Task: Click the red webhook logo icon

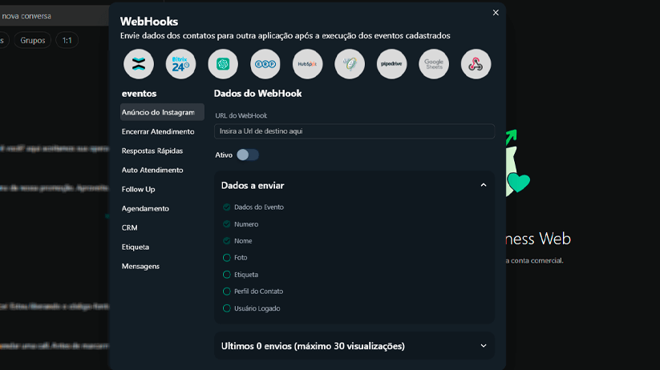Action: [476, 64]
